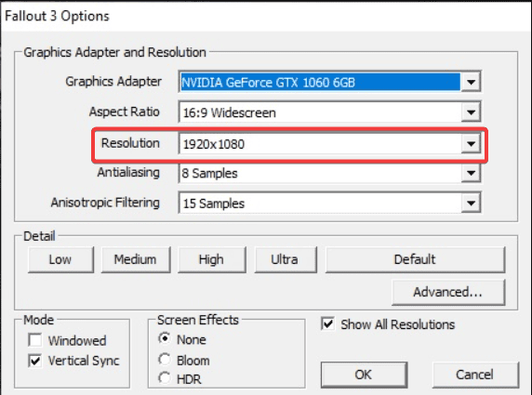Disable the Vertical Sync checkbox
Viewport: 532px width, 395px height.
point(35,361)
